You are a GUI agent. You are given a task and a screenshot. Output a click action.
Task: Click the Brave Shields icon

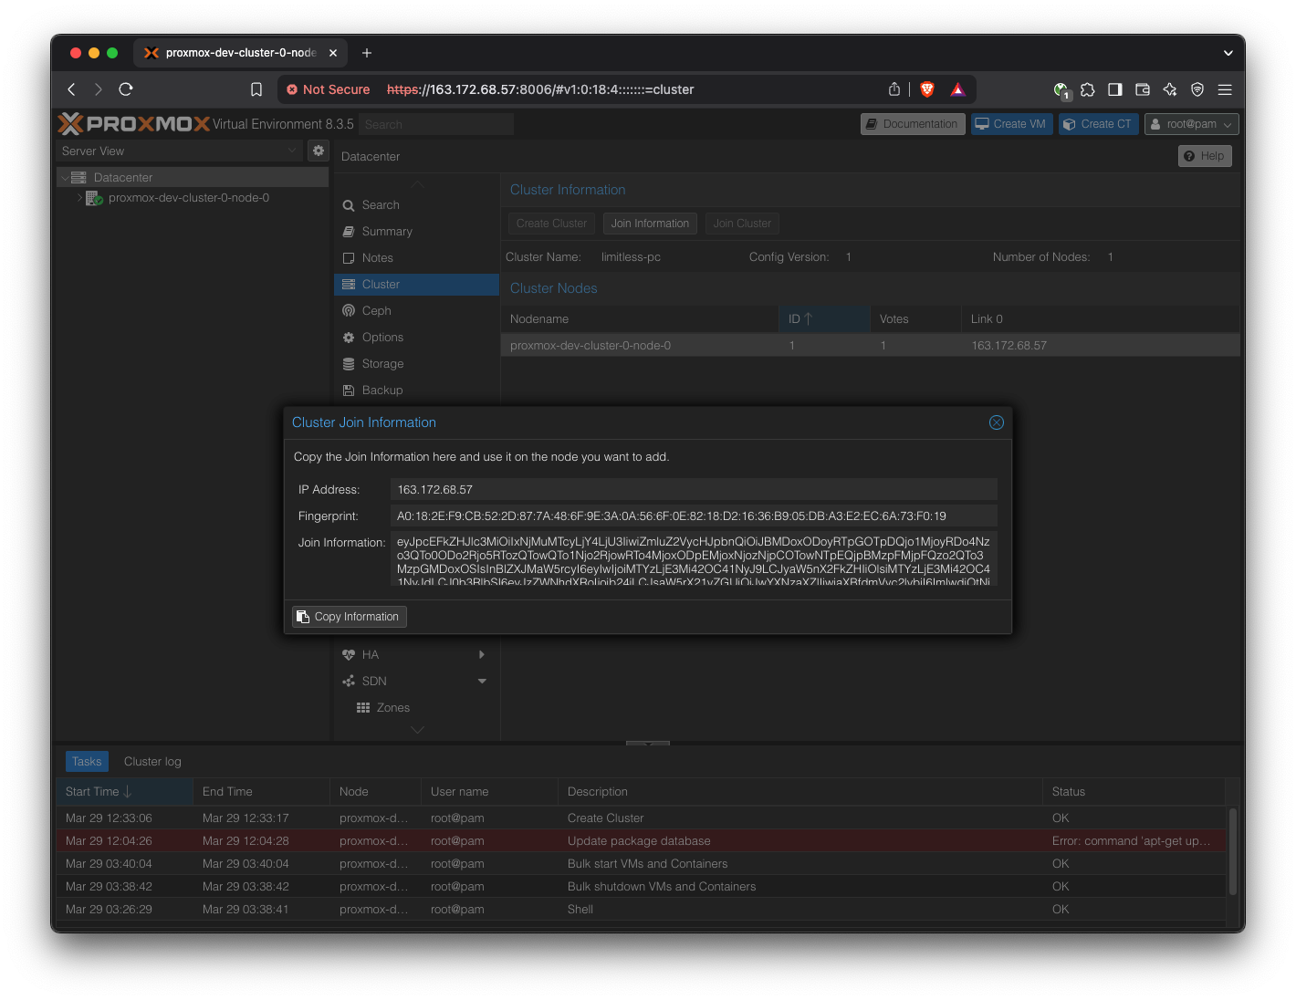pos(927,89)
